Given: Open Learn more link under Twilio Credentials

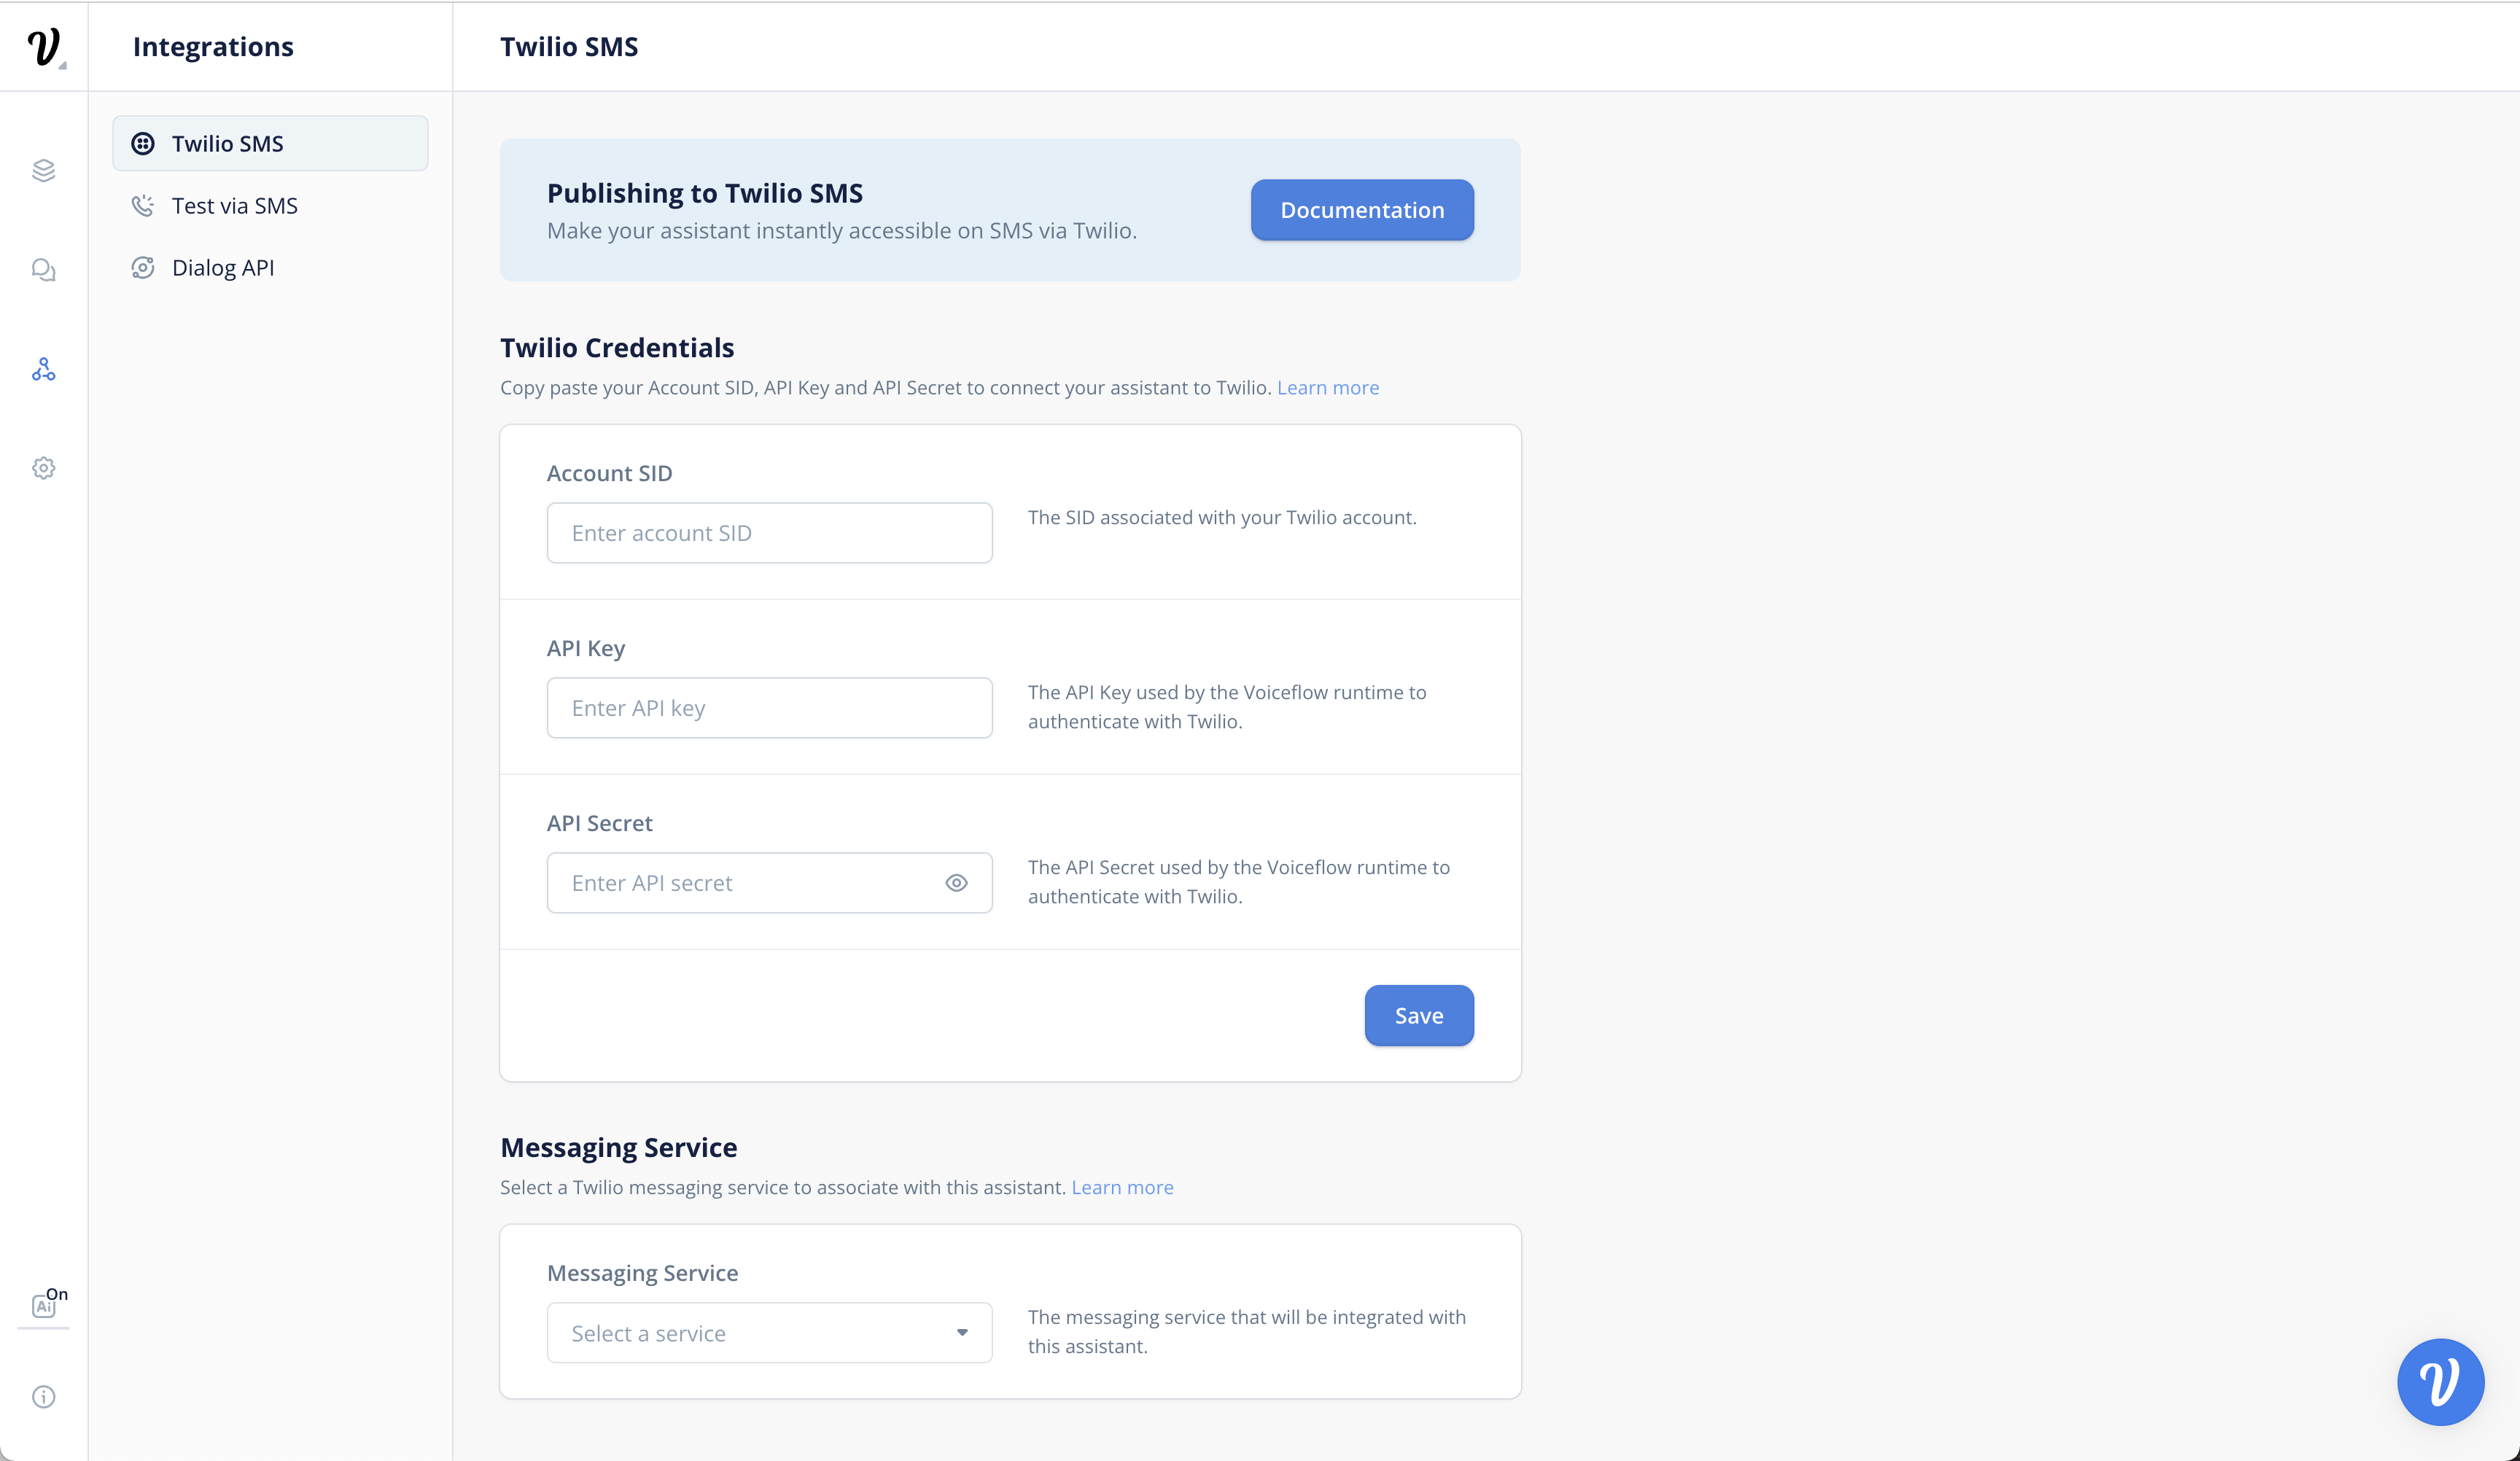Looking at the screenshot, I should point(1327,388).
